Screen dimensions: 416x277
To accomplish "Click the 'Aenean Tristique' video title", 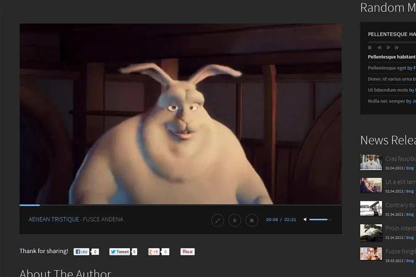I will 54,220.
